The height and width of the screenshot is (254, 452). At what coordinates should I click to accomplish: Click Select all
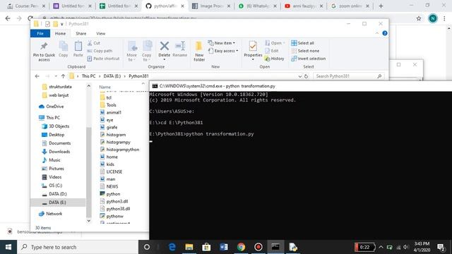(303, 43)
